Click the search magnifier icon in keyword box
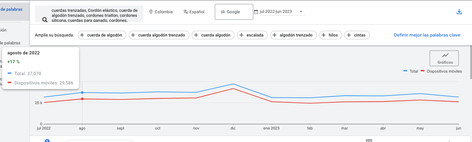 [45, 20]
